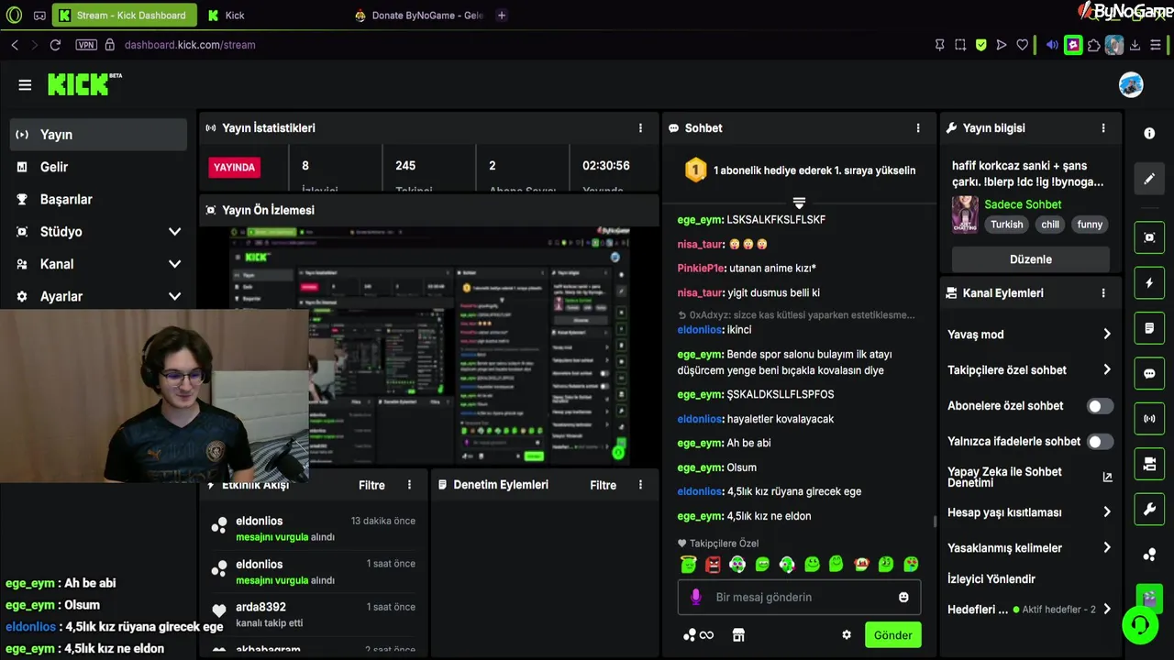Click the browser downloads icon
The image size is (1174, 660).
pos(1135,45)
